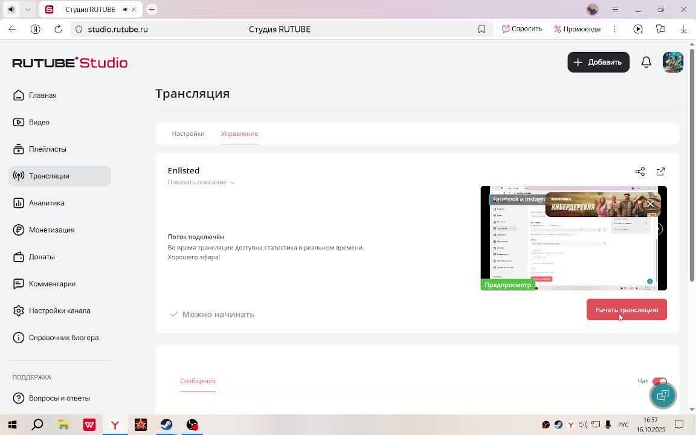Close the Студия RUTUBE tab

click(x=134, y=9)
